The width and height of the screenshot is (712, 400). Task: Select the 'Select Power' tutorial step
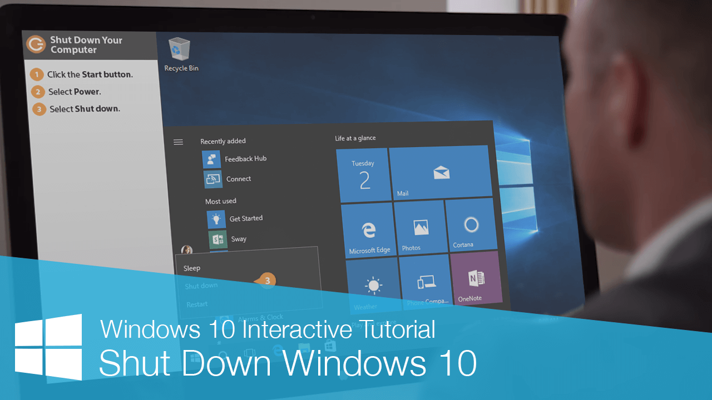[x=66, y=92]
